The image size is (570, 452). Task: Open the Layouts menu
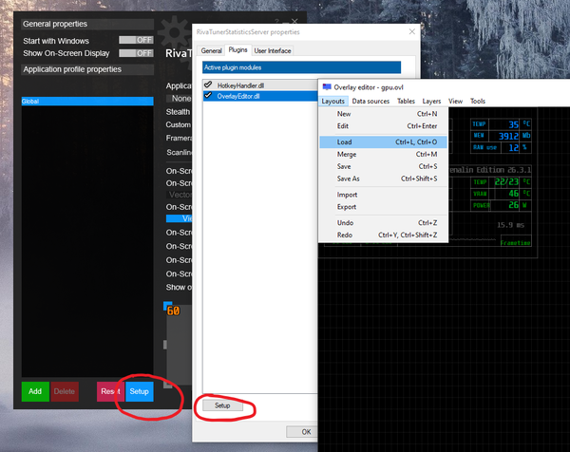pos(333,101)
